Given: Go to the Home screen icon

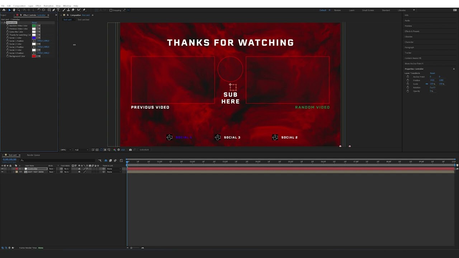Looking at the screenshot, I should coord(4,10).
